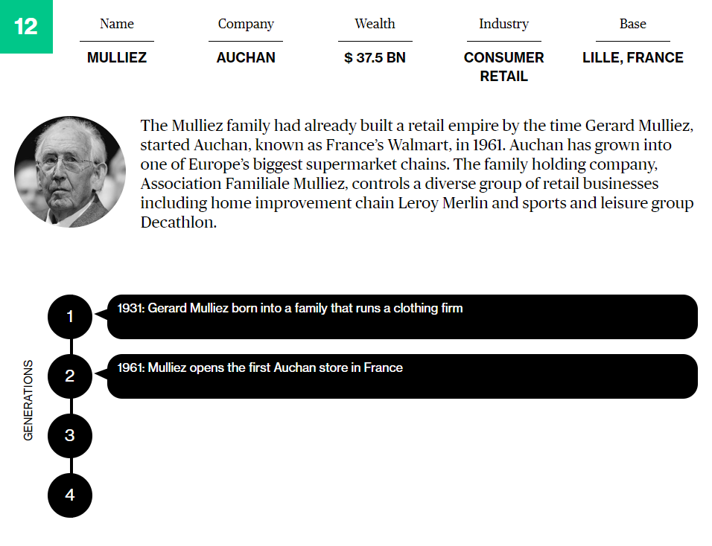The width and height of the screenshot is (712, 546).
Task: Click the generation 1 timeline circle
Action: pos(70,317)
